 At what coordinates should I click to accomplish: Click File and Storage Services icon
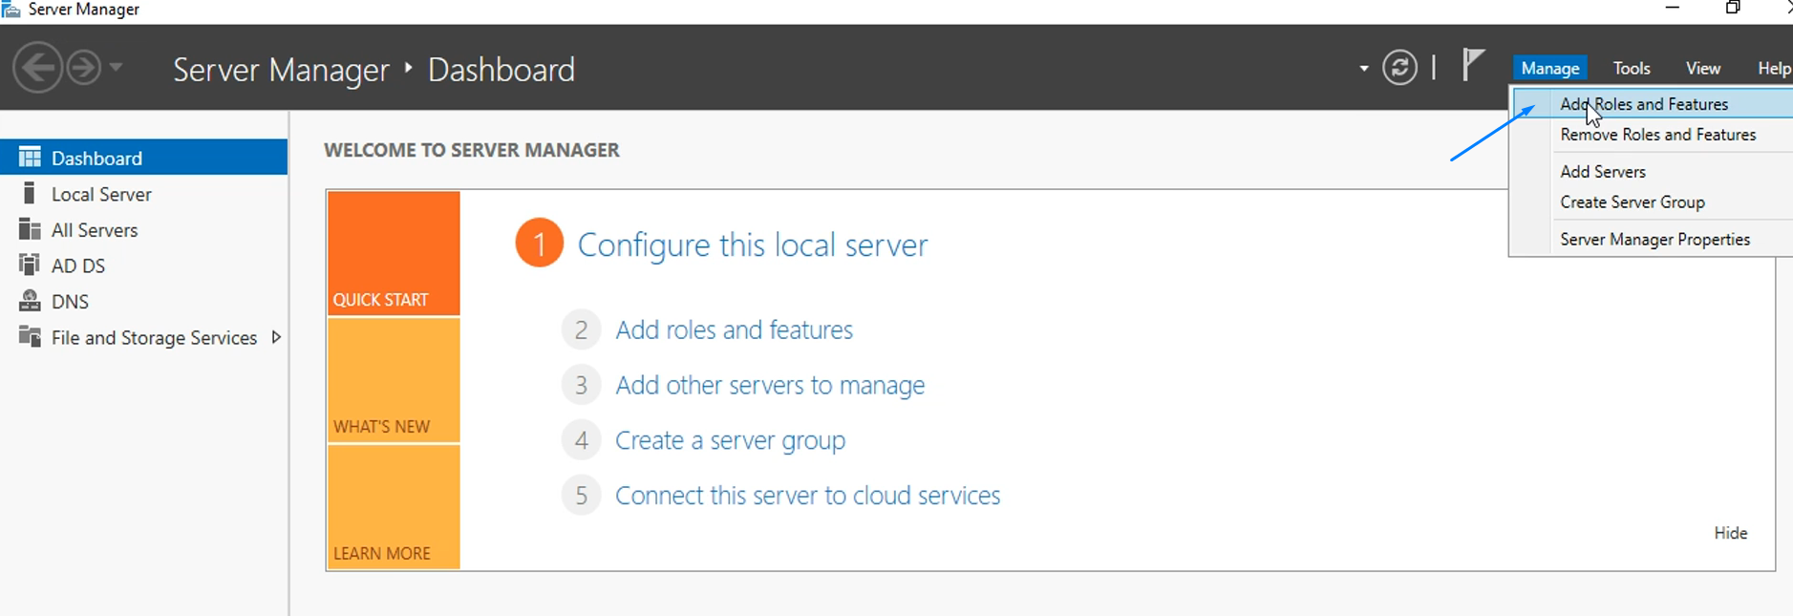pos(30,336)
